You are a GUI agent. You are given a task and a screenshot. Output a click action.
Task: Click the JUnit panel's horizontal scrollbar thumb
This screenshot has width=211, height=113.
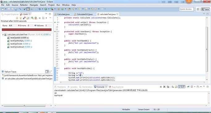tap(24, 106)
